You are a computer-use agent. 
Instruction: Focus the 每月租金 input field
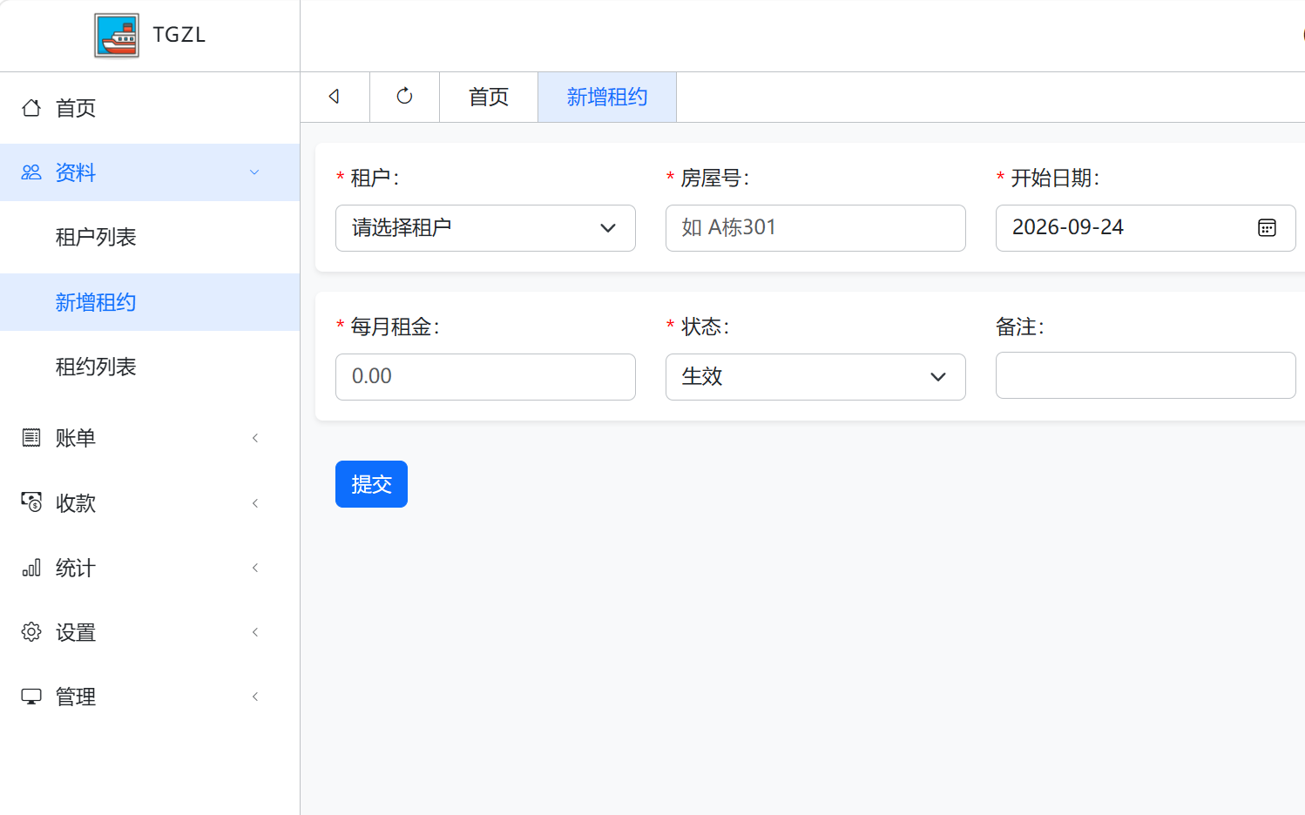click(x=485, y=377)
